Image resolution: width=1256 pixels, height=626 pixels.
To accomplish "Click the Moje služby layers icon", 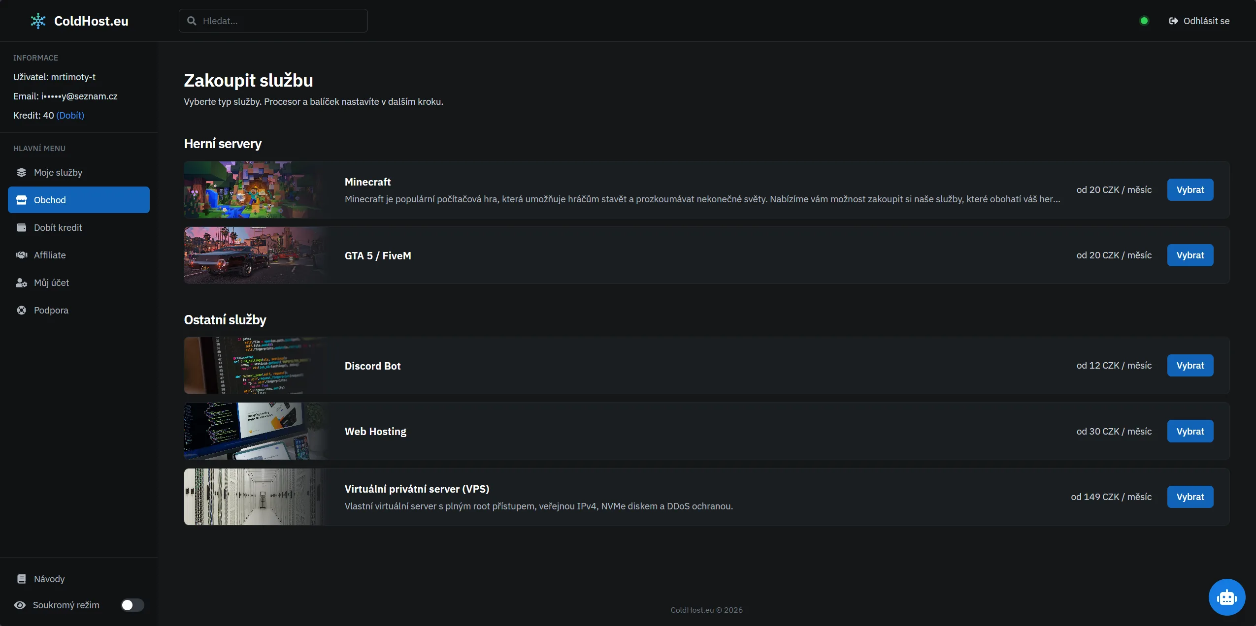I will coord(21,172).
